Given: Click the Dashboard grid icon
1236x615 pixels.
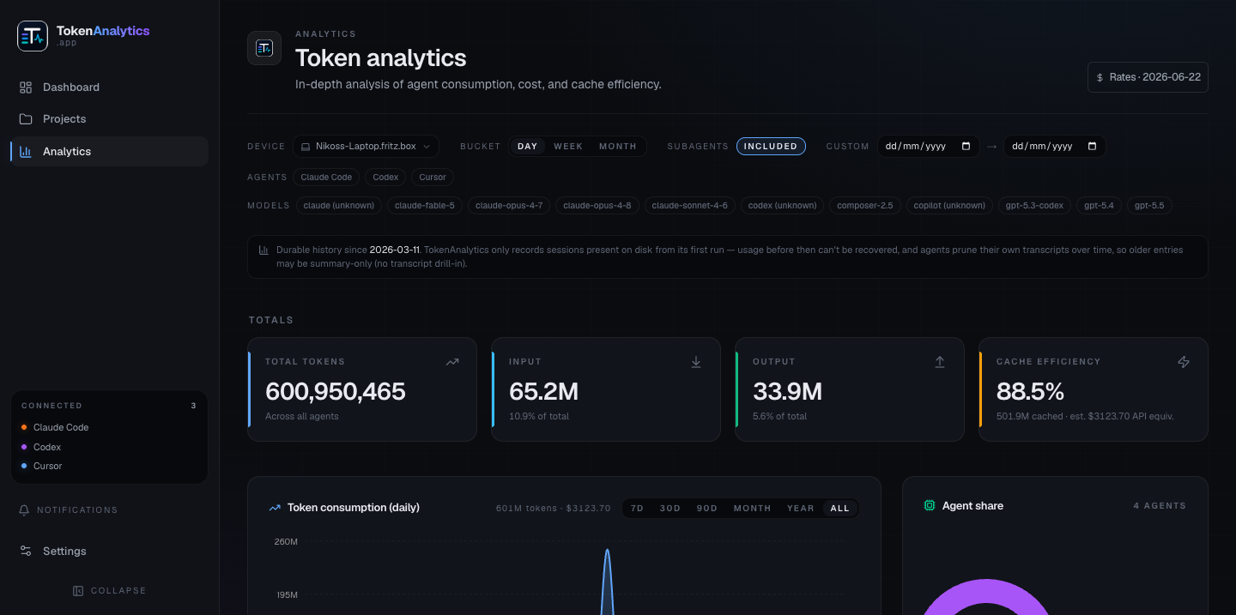Looking at the screenshot, I should (x=26, y=87).
